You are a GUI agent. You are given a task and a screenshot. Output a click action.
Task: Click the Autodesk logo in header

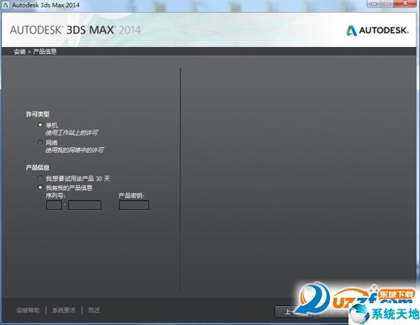[377, 30]
